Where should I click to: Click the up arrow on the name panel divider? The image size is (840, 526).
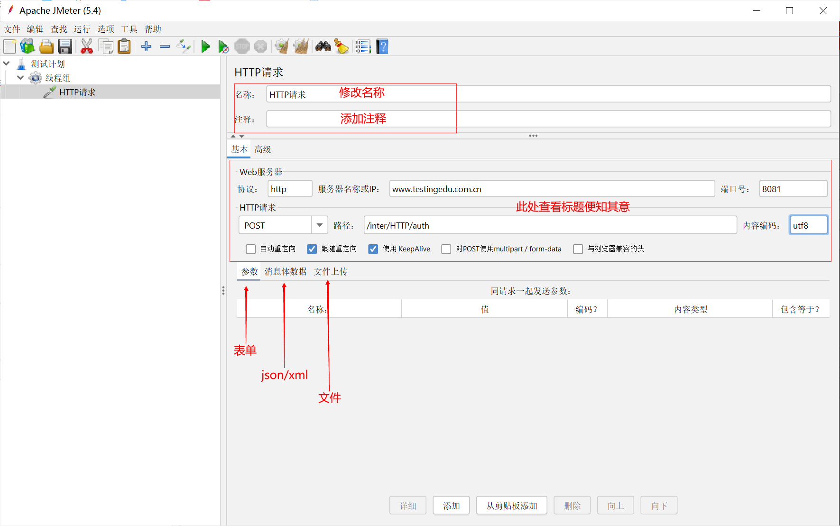tap(233, 136)
